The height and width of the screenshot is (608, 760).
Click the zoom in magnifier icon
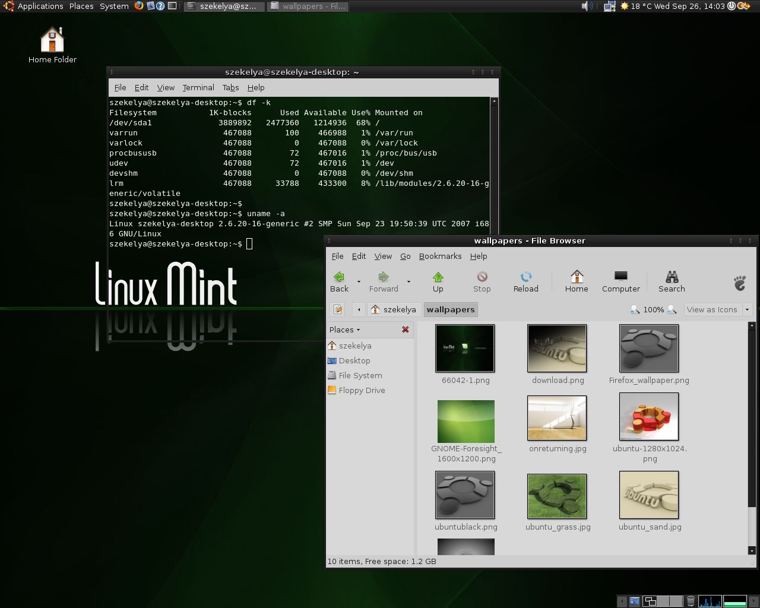pos(672,309)
